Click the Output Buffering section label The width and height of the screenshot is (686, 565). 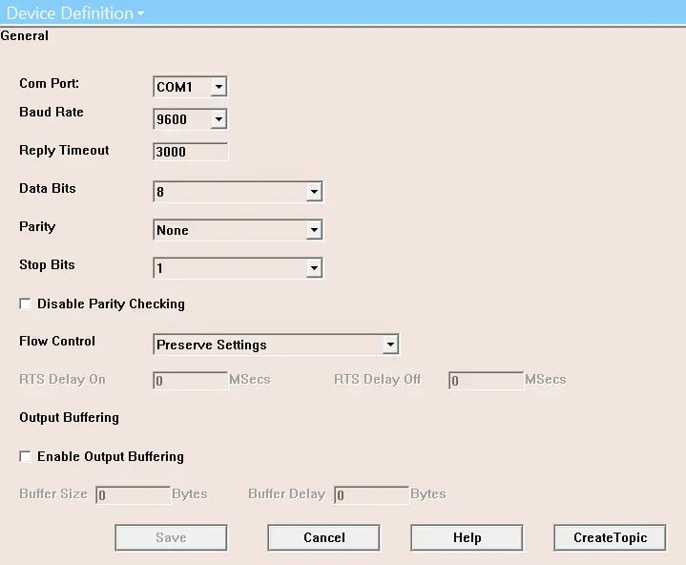pos(69,417)
